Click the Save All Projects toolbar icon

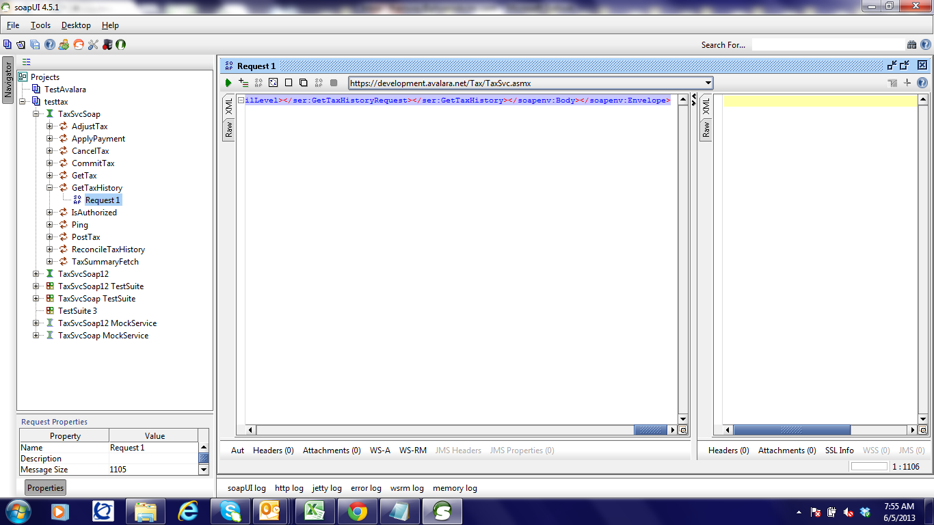pyautogui.click(x=35, y=44)
